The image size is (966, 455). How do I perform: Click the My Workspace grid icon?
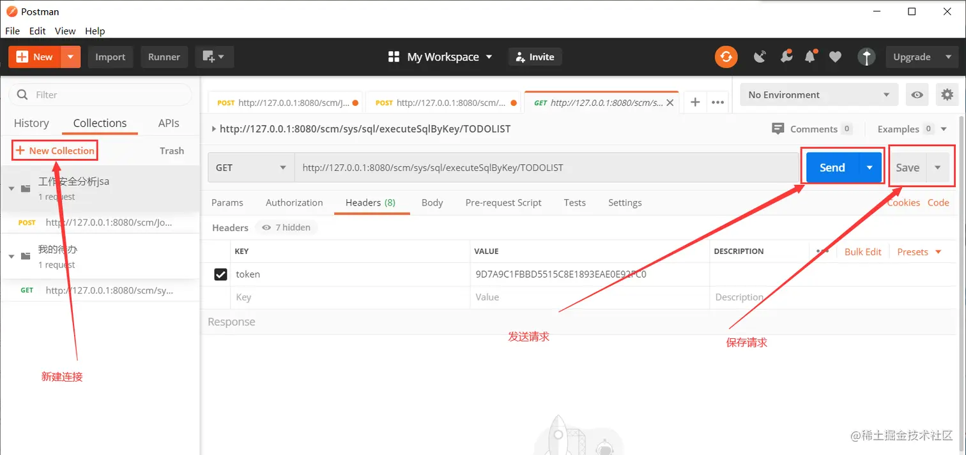[394, 57]
